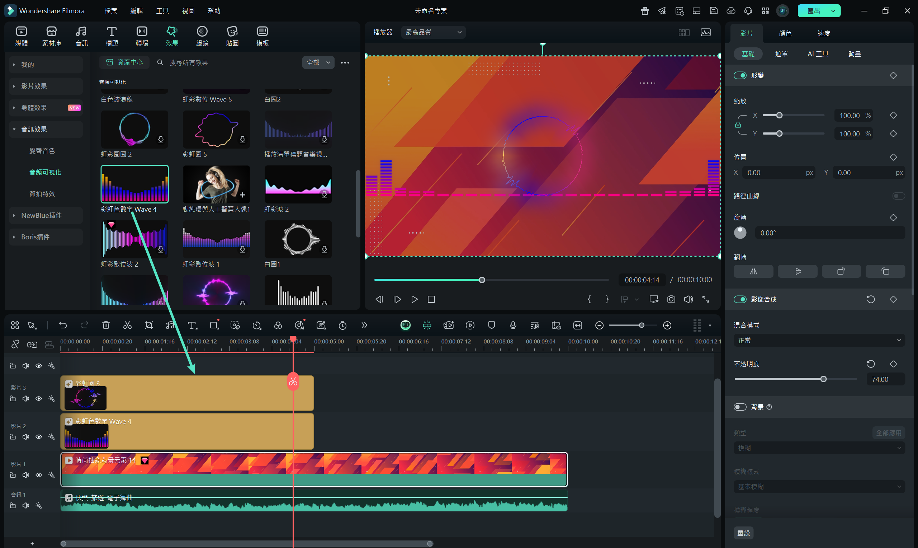Screen dimensions: 918x548
Task: Expand the NewBlue插件 category
Action: 46,215
